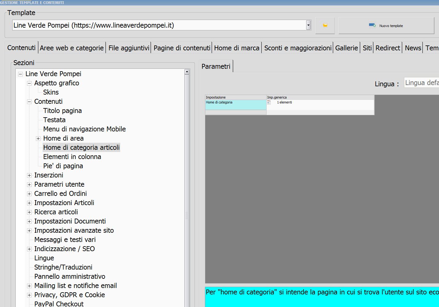The image size is (439, 307).
Task: Expand the Impostazioni Documenti node
Action: tap(29, 221)
